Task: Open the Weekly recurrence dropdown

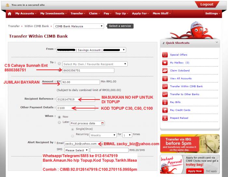Action: [x=103, y=135]
